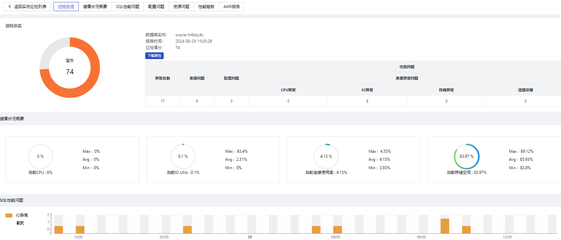The height and width of the screenshot is (240, 561).
Task: Click the 当前连接使用率 : 4.13% label
Action: click(x=326, y=173)
